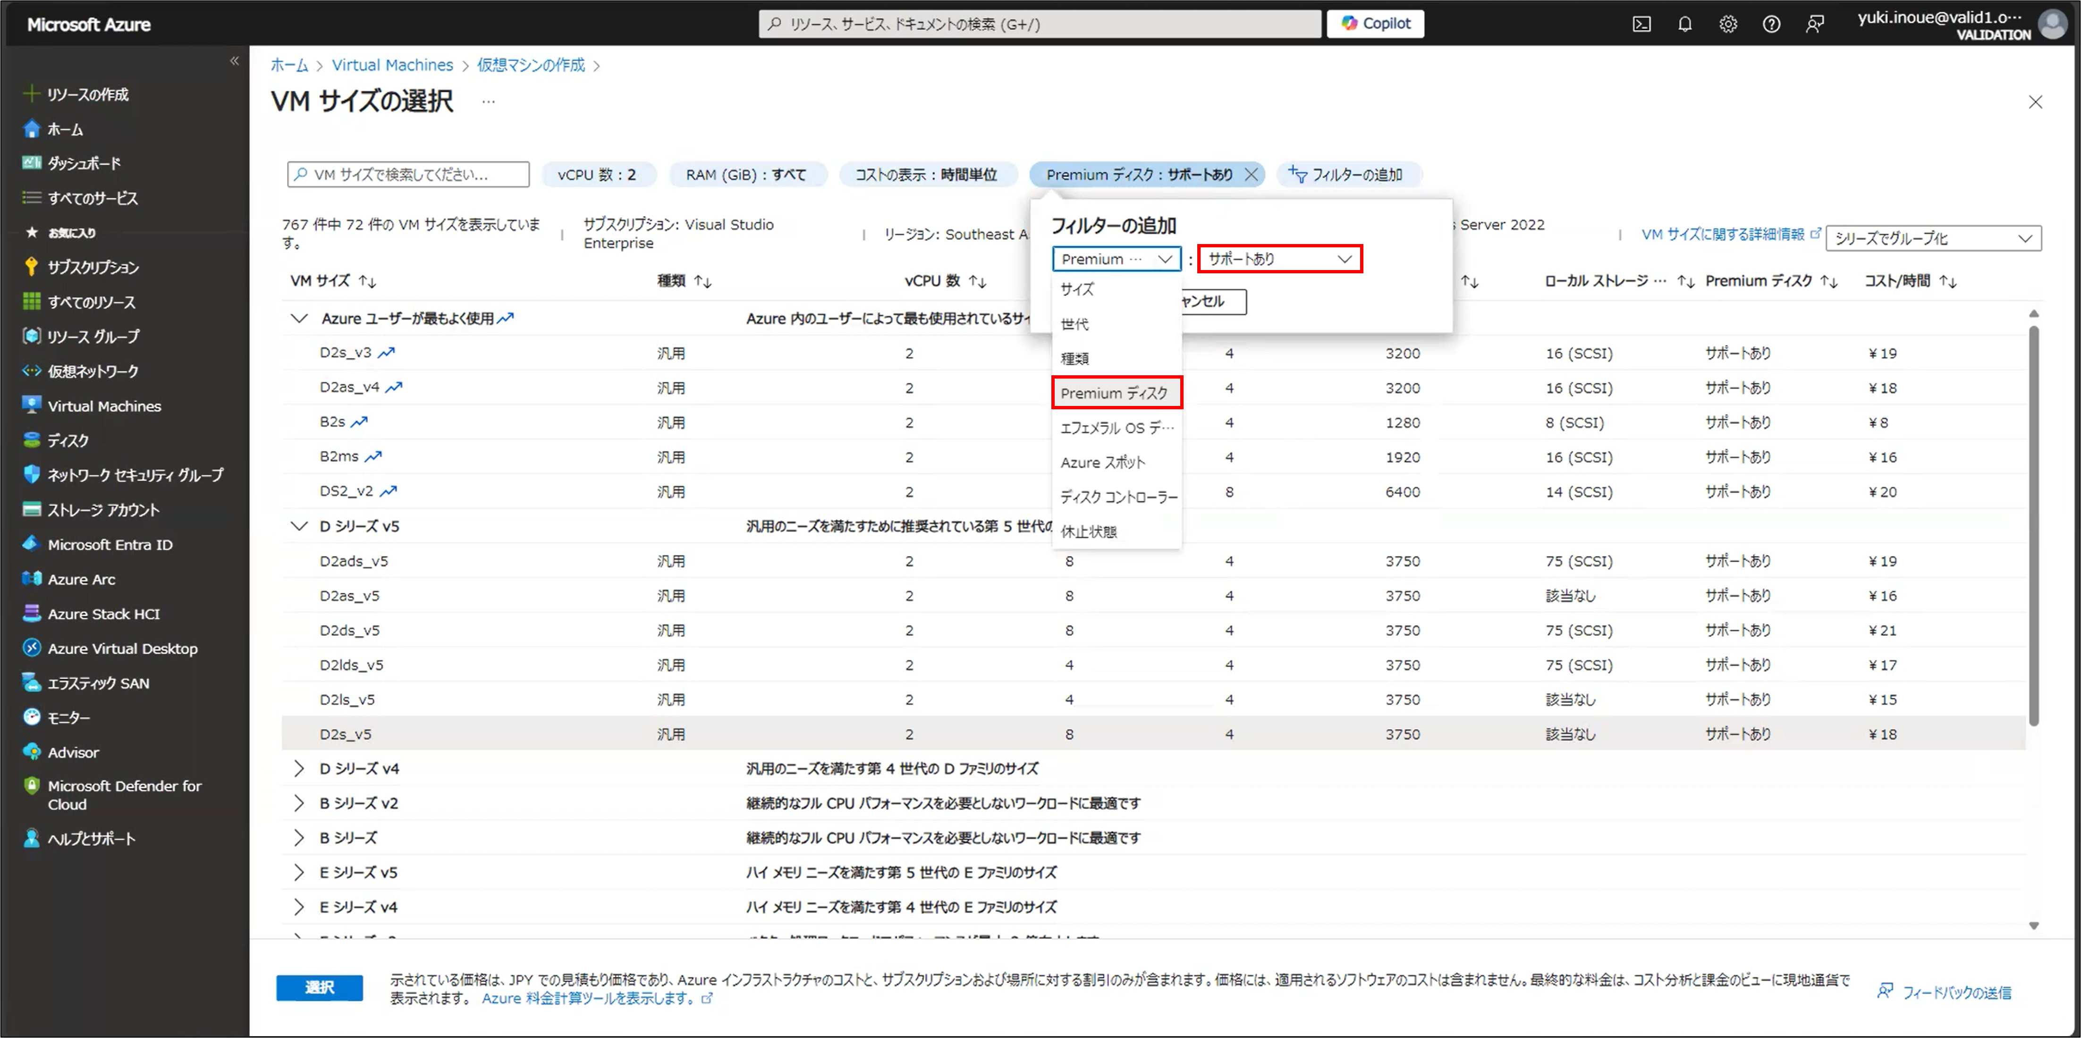This screenshot has height=1038, width=2081.
Task: Click the user account avatar
Action: click(2053, 24)
